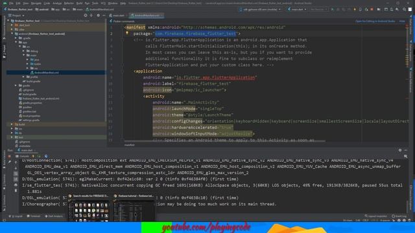
Task: Open the device selector dropdown
Action: 260,9
